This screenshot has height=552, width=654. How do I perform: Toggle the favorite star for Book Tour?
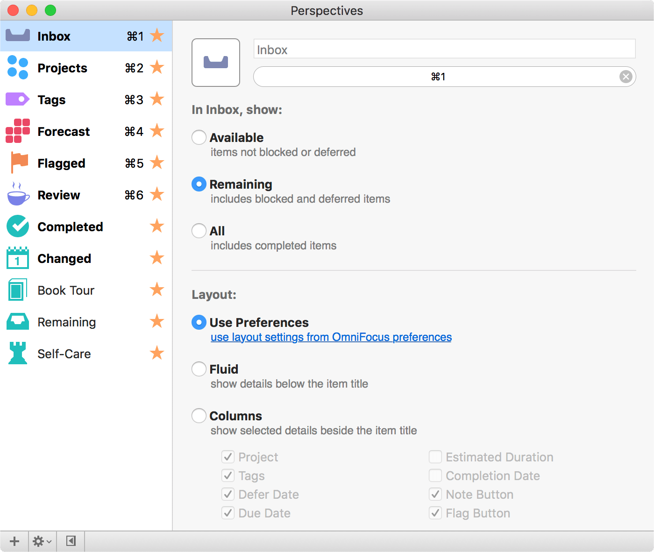pos(157,290)
